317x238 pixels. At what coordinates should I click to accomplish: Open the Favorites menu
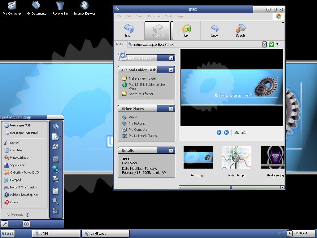coord(154,16)
